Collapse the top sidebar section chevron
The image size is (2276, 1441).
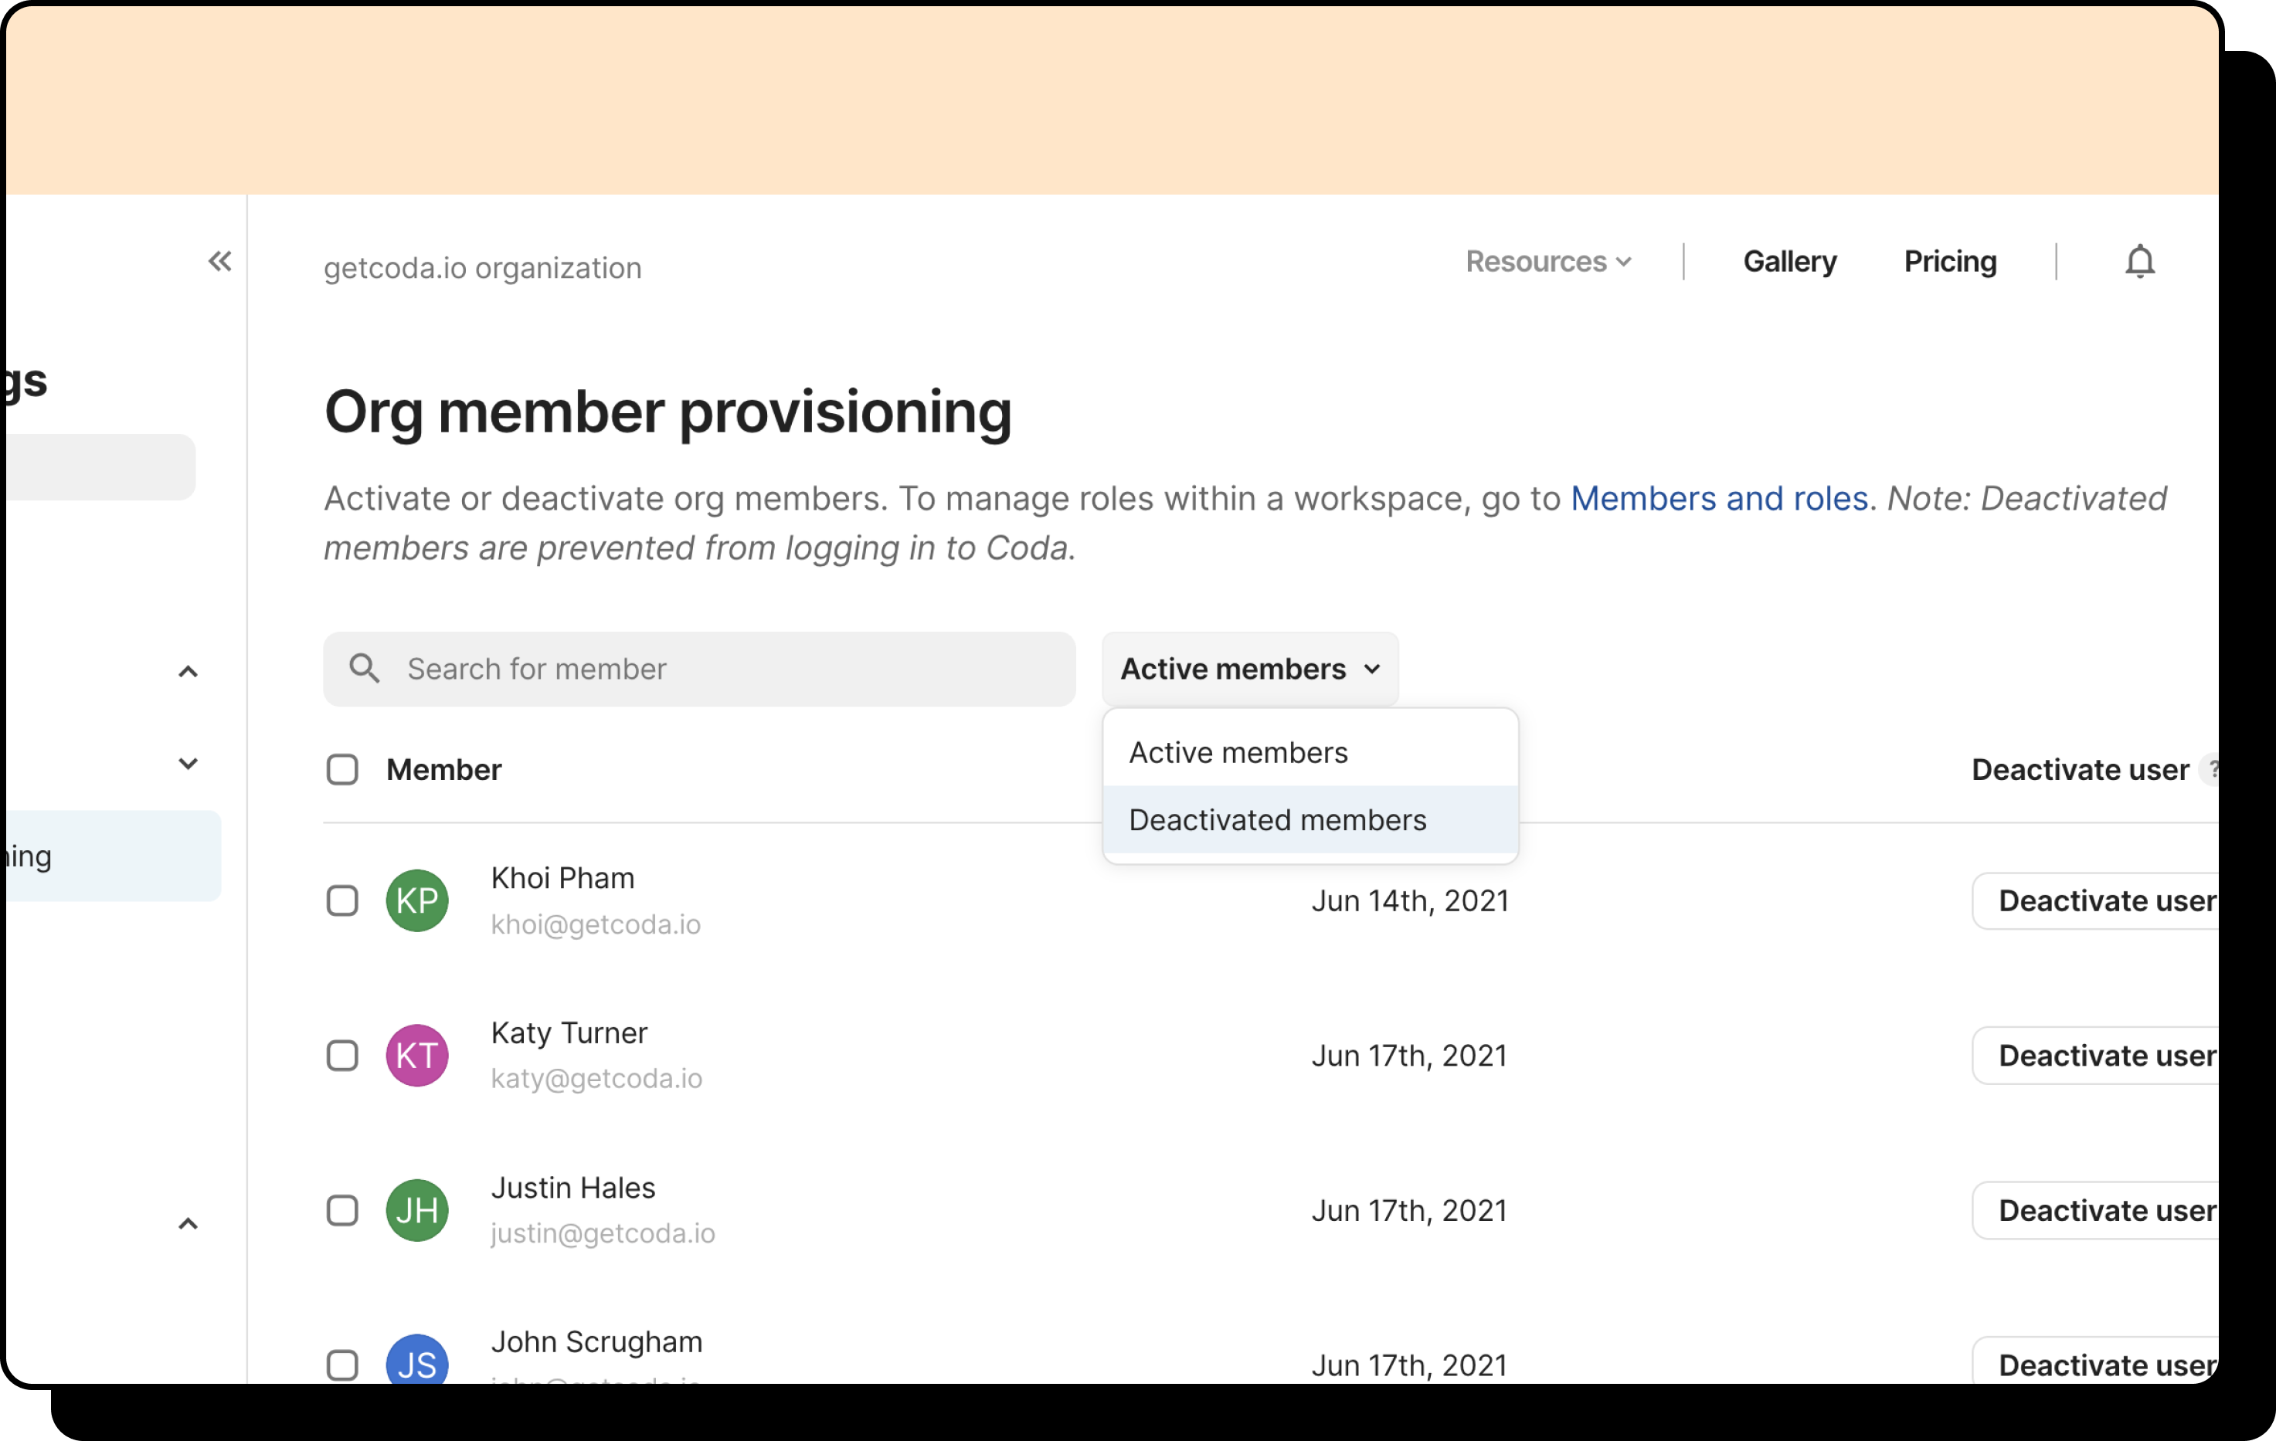point(188,672)
